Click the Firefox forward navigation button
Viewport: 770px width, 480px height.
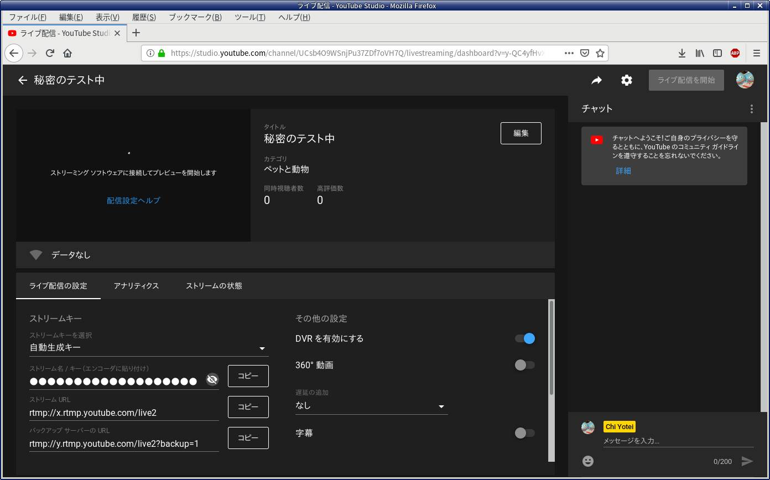coord(32,53)
